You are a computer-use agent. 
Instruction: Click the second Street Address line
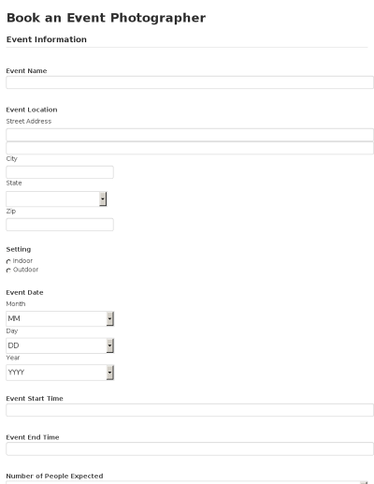[190, 148]
